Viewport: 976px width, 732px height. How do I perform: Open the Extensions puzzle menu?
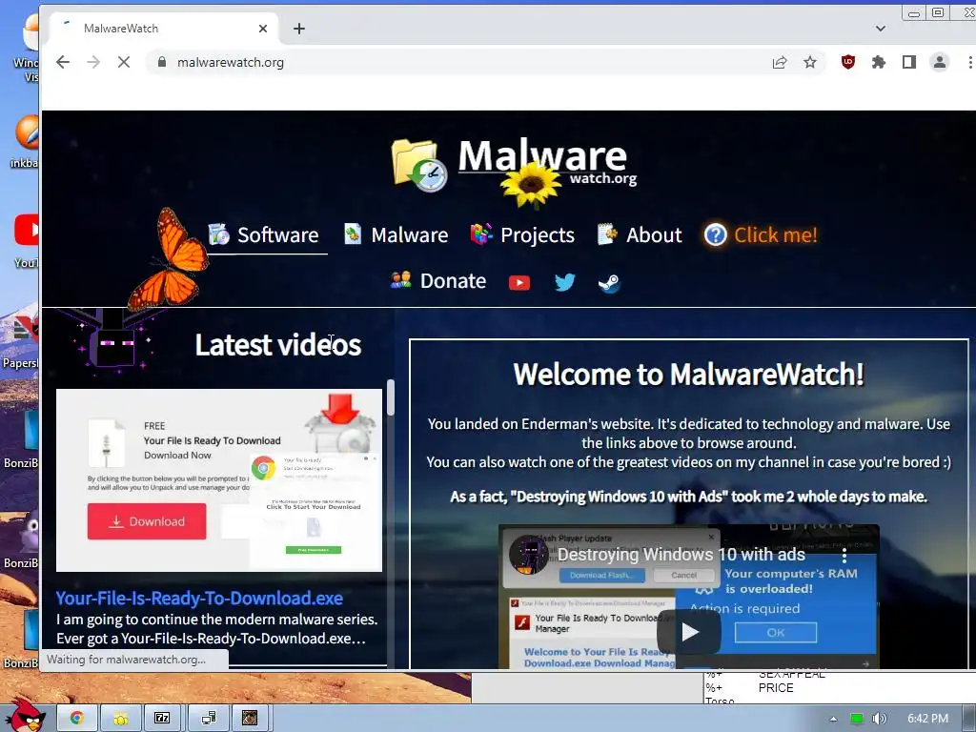coord(878,62)
